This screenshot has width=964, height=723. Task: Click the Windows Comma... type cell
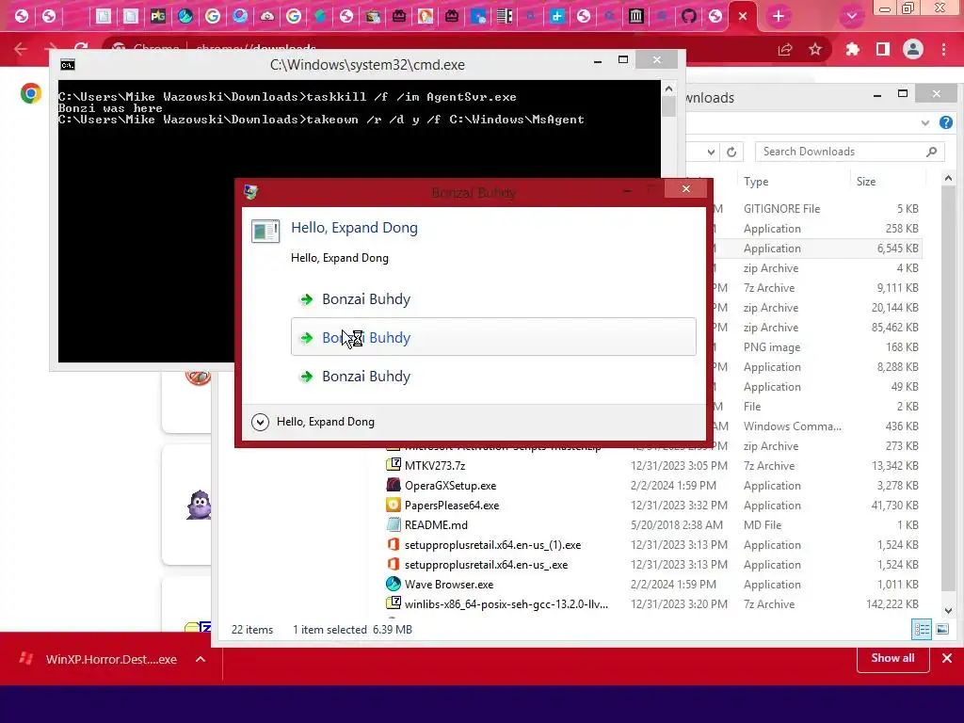point(793,426)
